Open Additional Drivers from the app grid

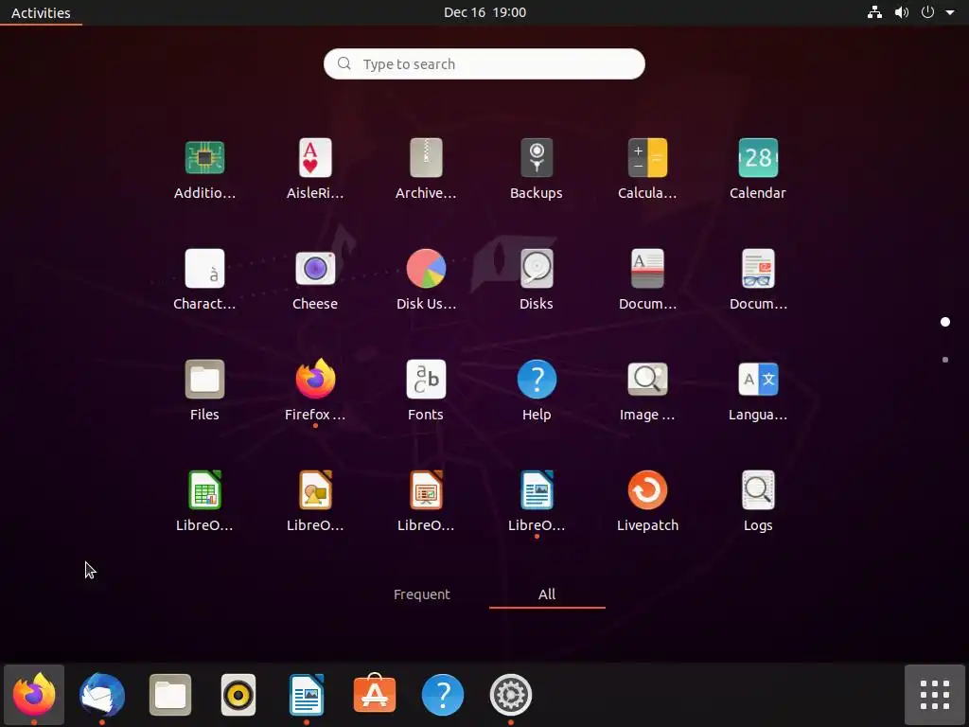click(x=204, y=158)
